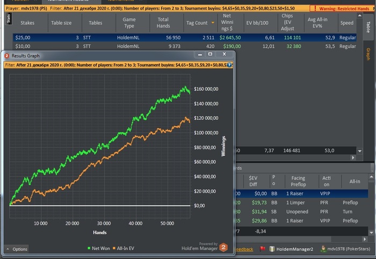Sort by Facing Preflop column header
The image size is (376, 259).
(298, 181)
